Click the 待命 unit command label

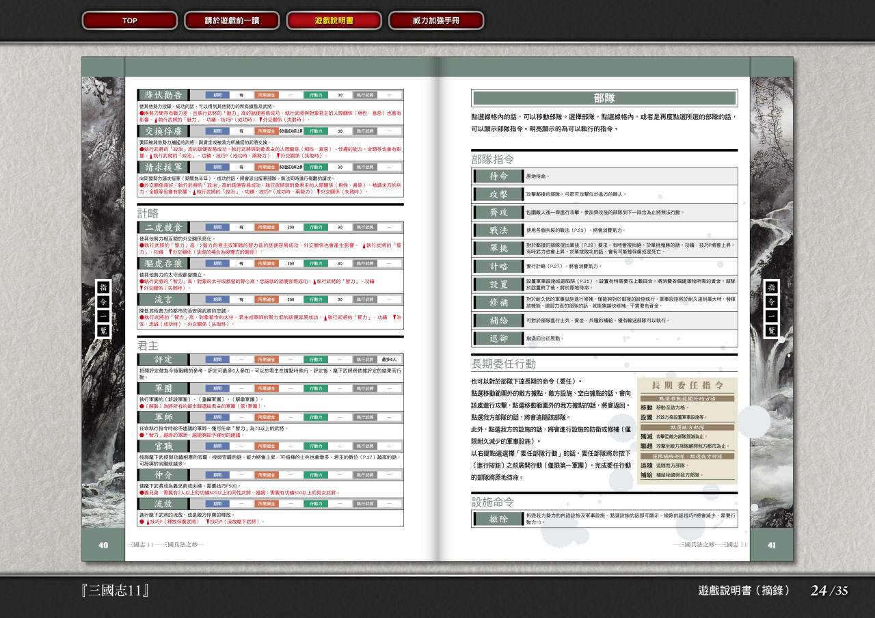coord(498,176)
